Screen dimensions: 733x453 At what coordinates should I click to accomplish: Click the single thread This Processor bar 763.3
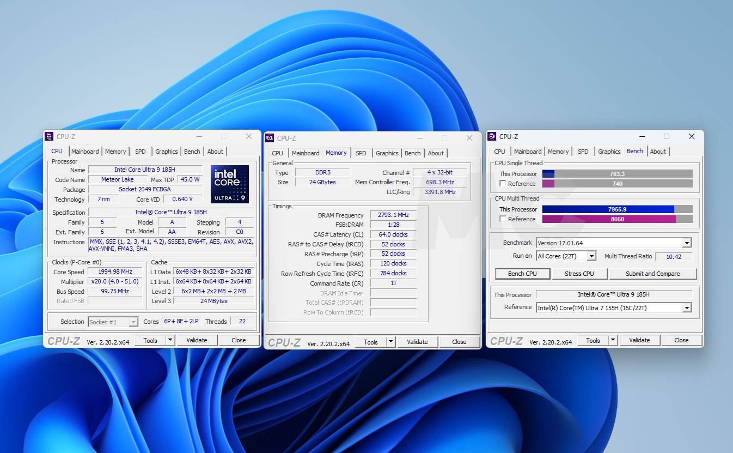point(618,174)
